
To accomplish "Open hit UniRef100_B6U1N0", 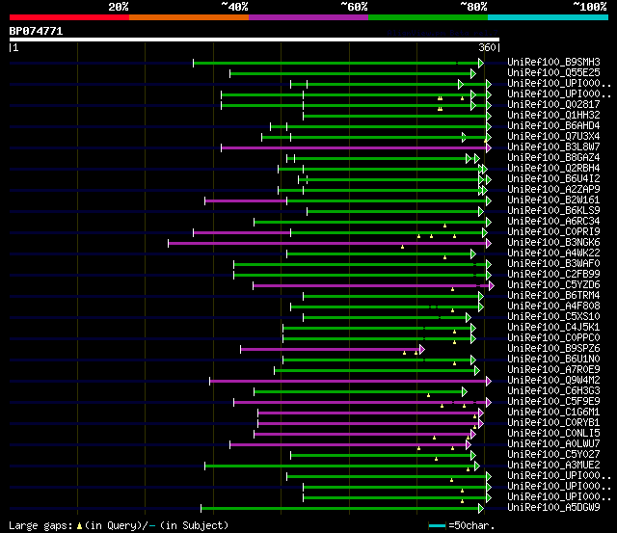I will tap(553, 360).
